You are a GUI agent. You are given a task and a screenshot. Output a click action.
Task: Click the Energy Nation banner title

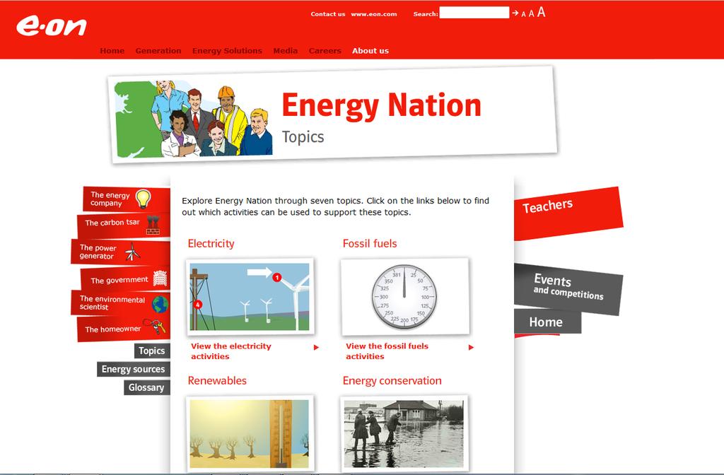point(381,106)
